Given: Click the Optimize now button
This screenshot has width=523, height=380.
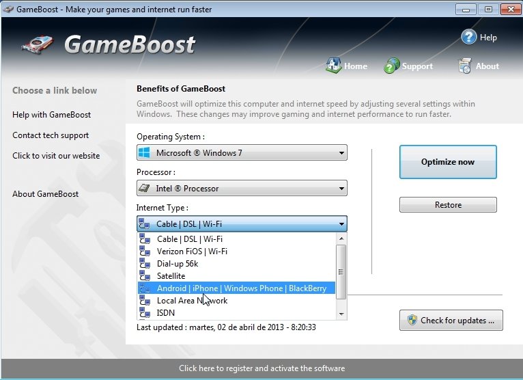Looking at the screenshot, I should pos(448,162).
